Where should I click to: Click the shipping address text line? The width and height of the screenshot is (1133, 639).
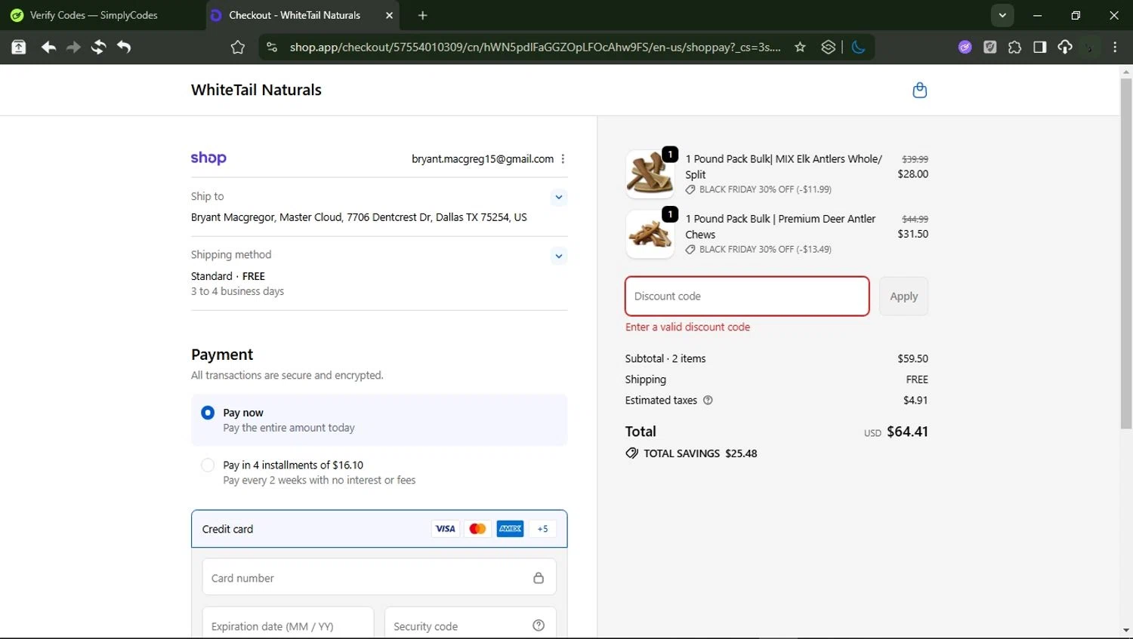pos(359,217)
